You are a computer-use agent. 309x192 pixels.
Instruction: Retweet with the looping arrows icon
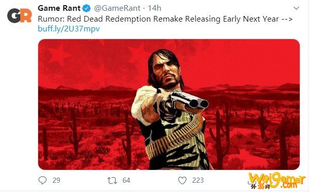pyautogui.click(x=112, y=180)
